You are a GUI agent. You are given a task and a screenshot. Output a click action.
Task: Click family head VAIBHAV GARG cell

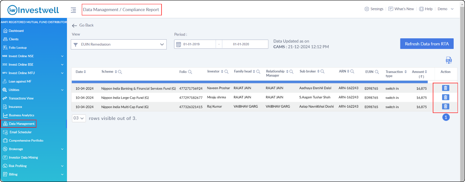click(x=246, y=107)
